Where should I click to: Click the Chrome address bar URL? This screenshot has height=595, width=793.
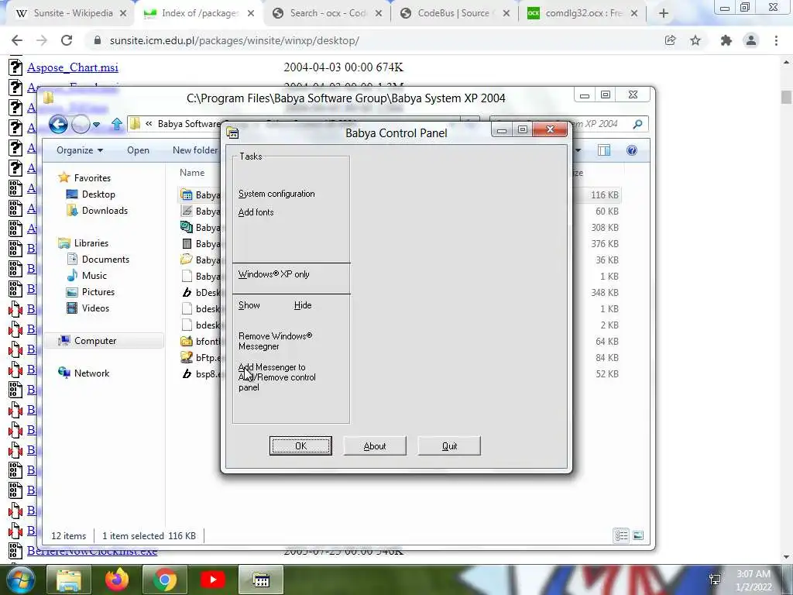coord(235,40)
